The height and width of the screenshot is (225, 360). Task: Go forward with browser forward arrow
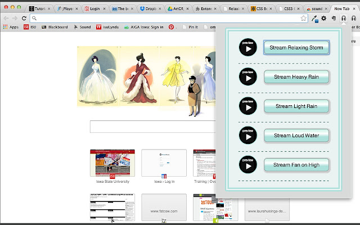15,18
